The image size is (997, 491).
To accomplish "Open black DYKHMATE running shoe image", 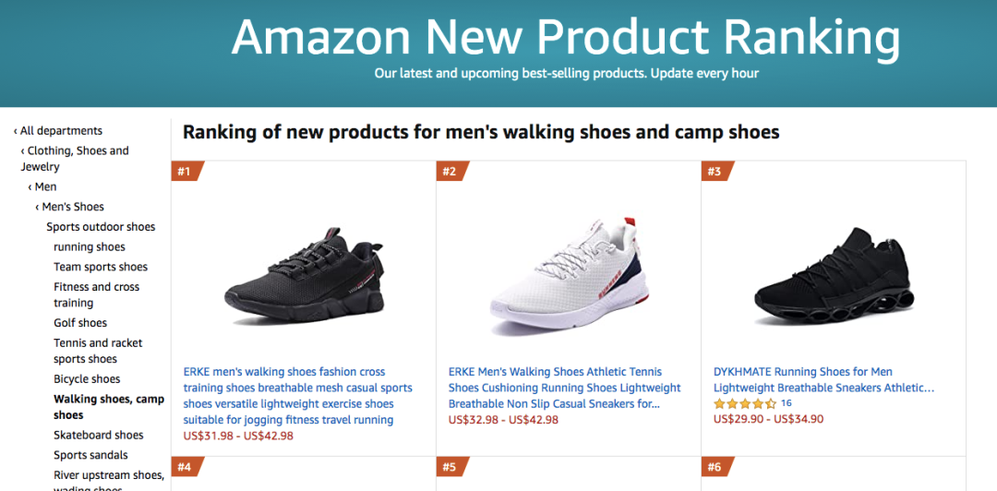I will click(835, 275).
